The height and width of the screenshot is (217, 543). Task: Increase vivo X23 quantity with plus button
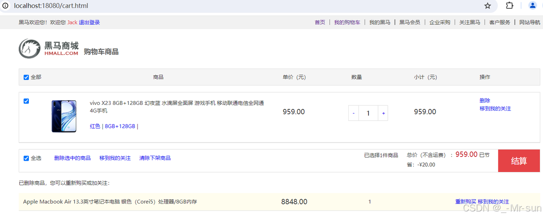(x=383, y=113)
